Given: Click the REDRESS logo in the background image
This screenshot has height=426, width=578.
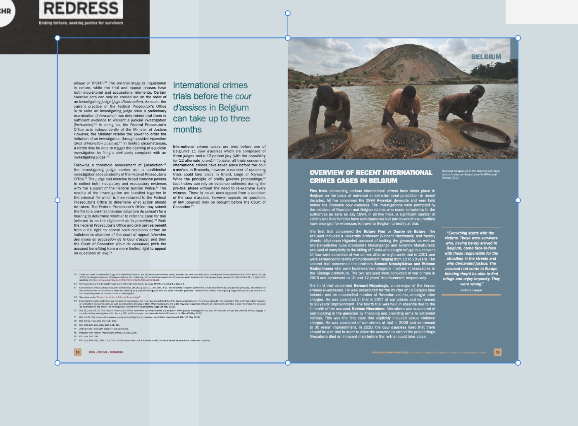Looking at the screenshot, I should [x=81, y=8].
